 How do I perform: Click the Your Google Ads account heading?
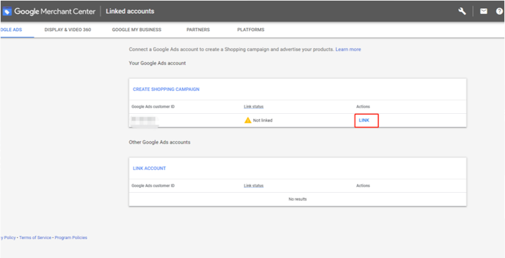click(x=157, y=63)
